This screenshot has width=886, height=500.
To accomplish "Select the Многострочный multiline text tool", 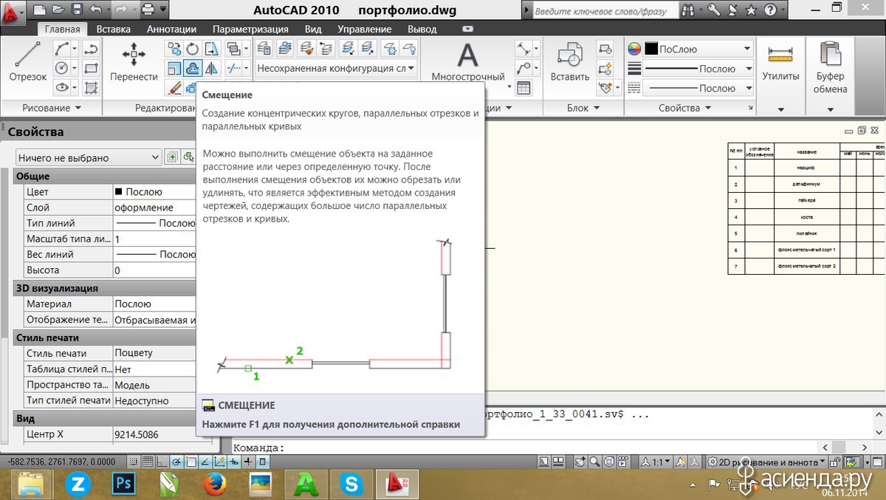I will (468, 62).
